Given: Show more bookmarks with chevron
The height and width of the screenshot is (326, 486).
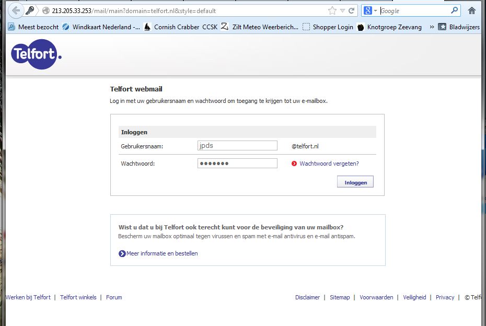Looking at the screenshot, I should coord(432,27).
